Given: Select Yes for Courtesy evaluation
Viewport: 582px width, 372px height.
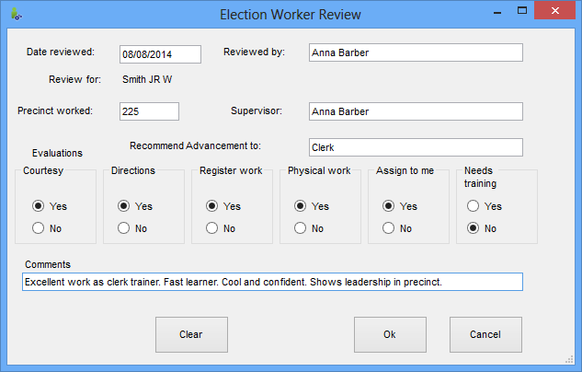Looking at the screenshot, I should click(x=39, y=206).
